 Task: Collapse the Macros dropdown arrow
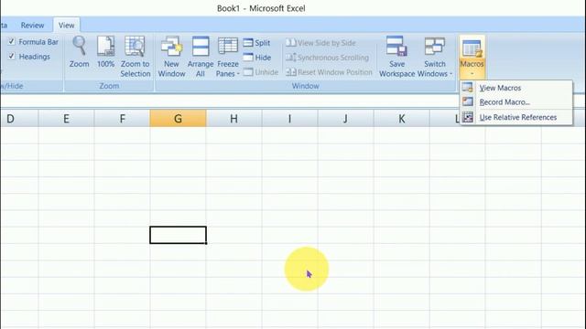(472, 74)
